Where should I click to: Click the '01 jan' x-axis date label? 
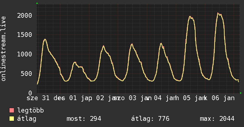(81, 98)
